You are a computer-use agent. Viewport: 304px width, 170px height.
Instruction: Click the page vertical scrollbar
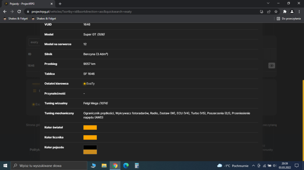(x=303, y=120)
